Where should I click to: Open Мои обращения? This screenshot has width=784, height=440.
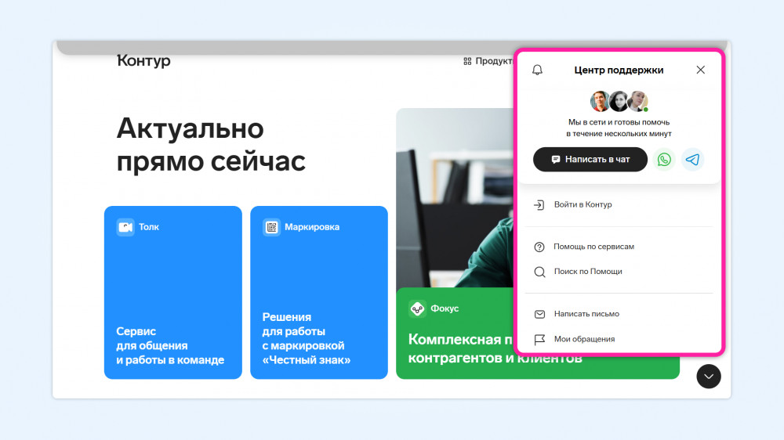point(619,339)
